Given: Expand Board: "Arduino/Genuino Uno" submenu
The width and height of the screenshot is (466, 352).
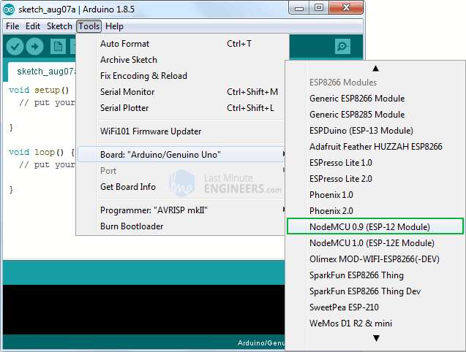Looking at the screenshot, I should [x=181, y=154].
